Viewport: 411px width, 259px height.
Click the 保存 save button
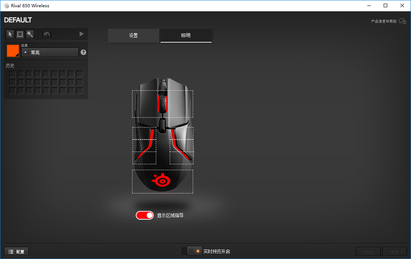click(394, 251)
